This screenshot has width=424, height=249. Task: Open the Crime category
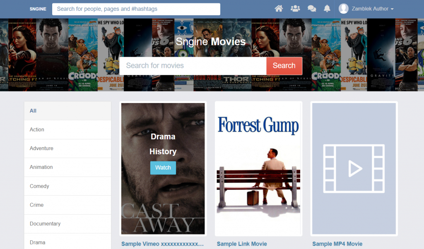click(x=67, y=205)
